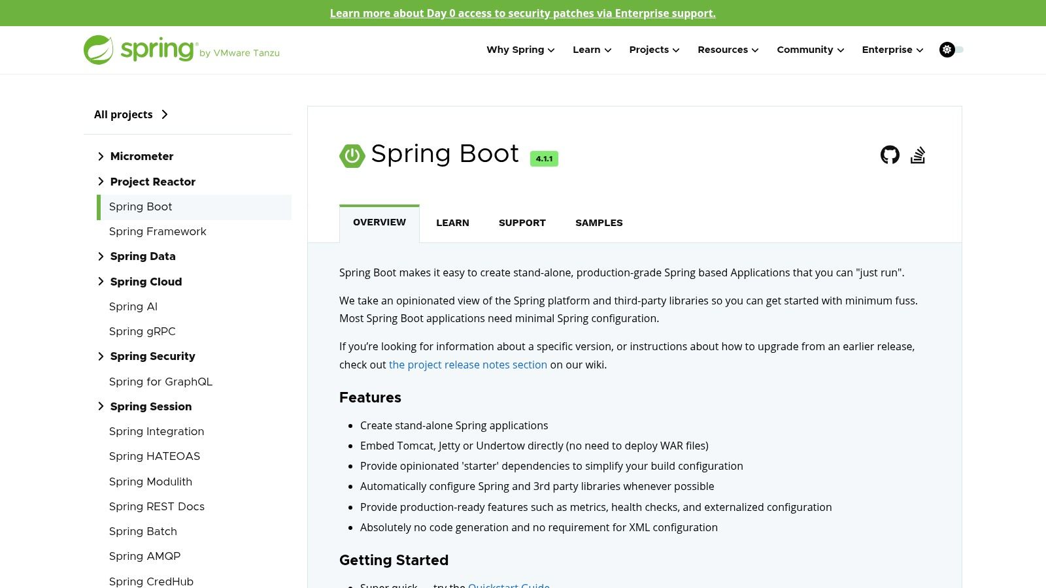Select the Overview tab
The height and width of the screenshot is (588, 1046).
(379, 223)
